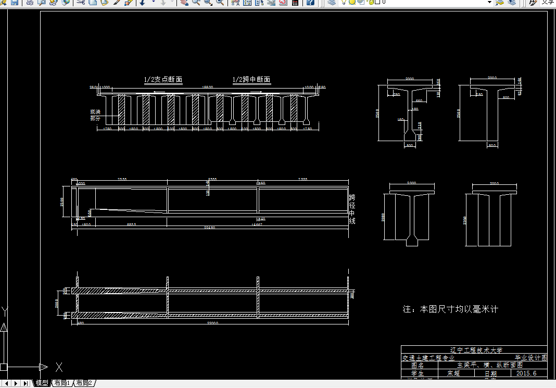Open the Layer Properties Manager icon
This screenshot has height=388, width=556.
332,3
